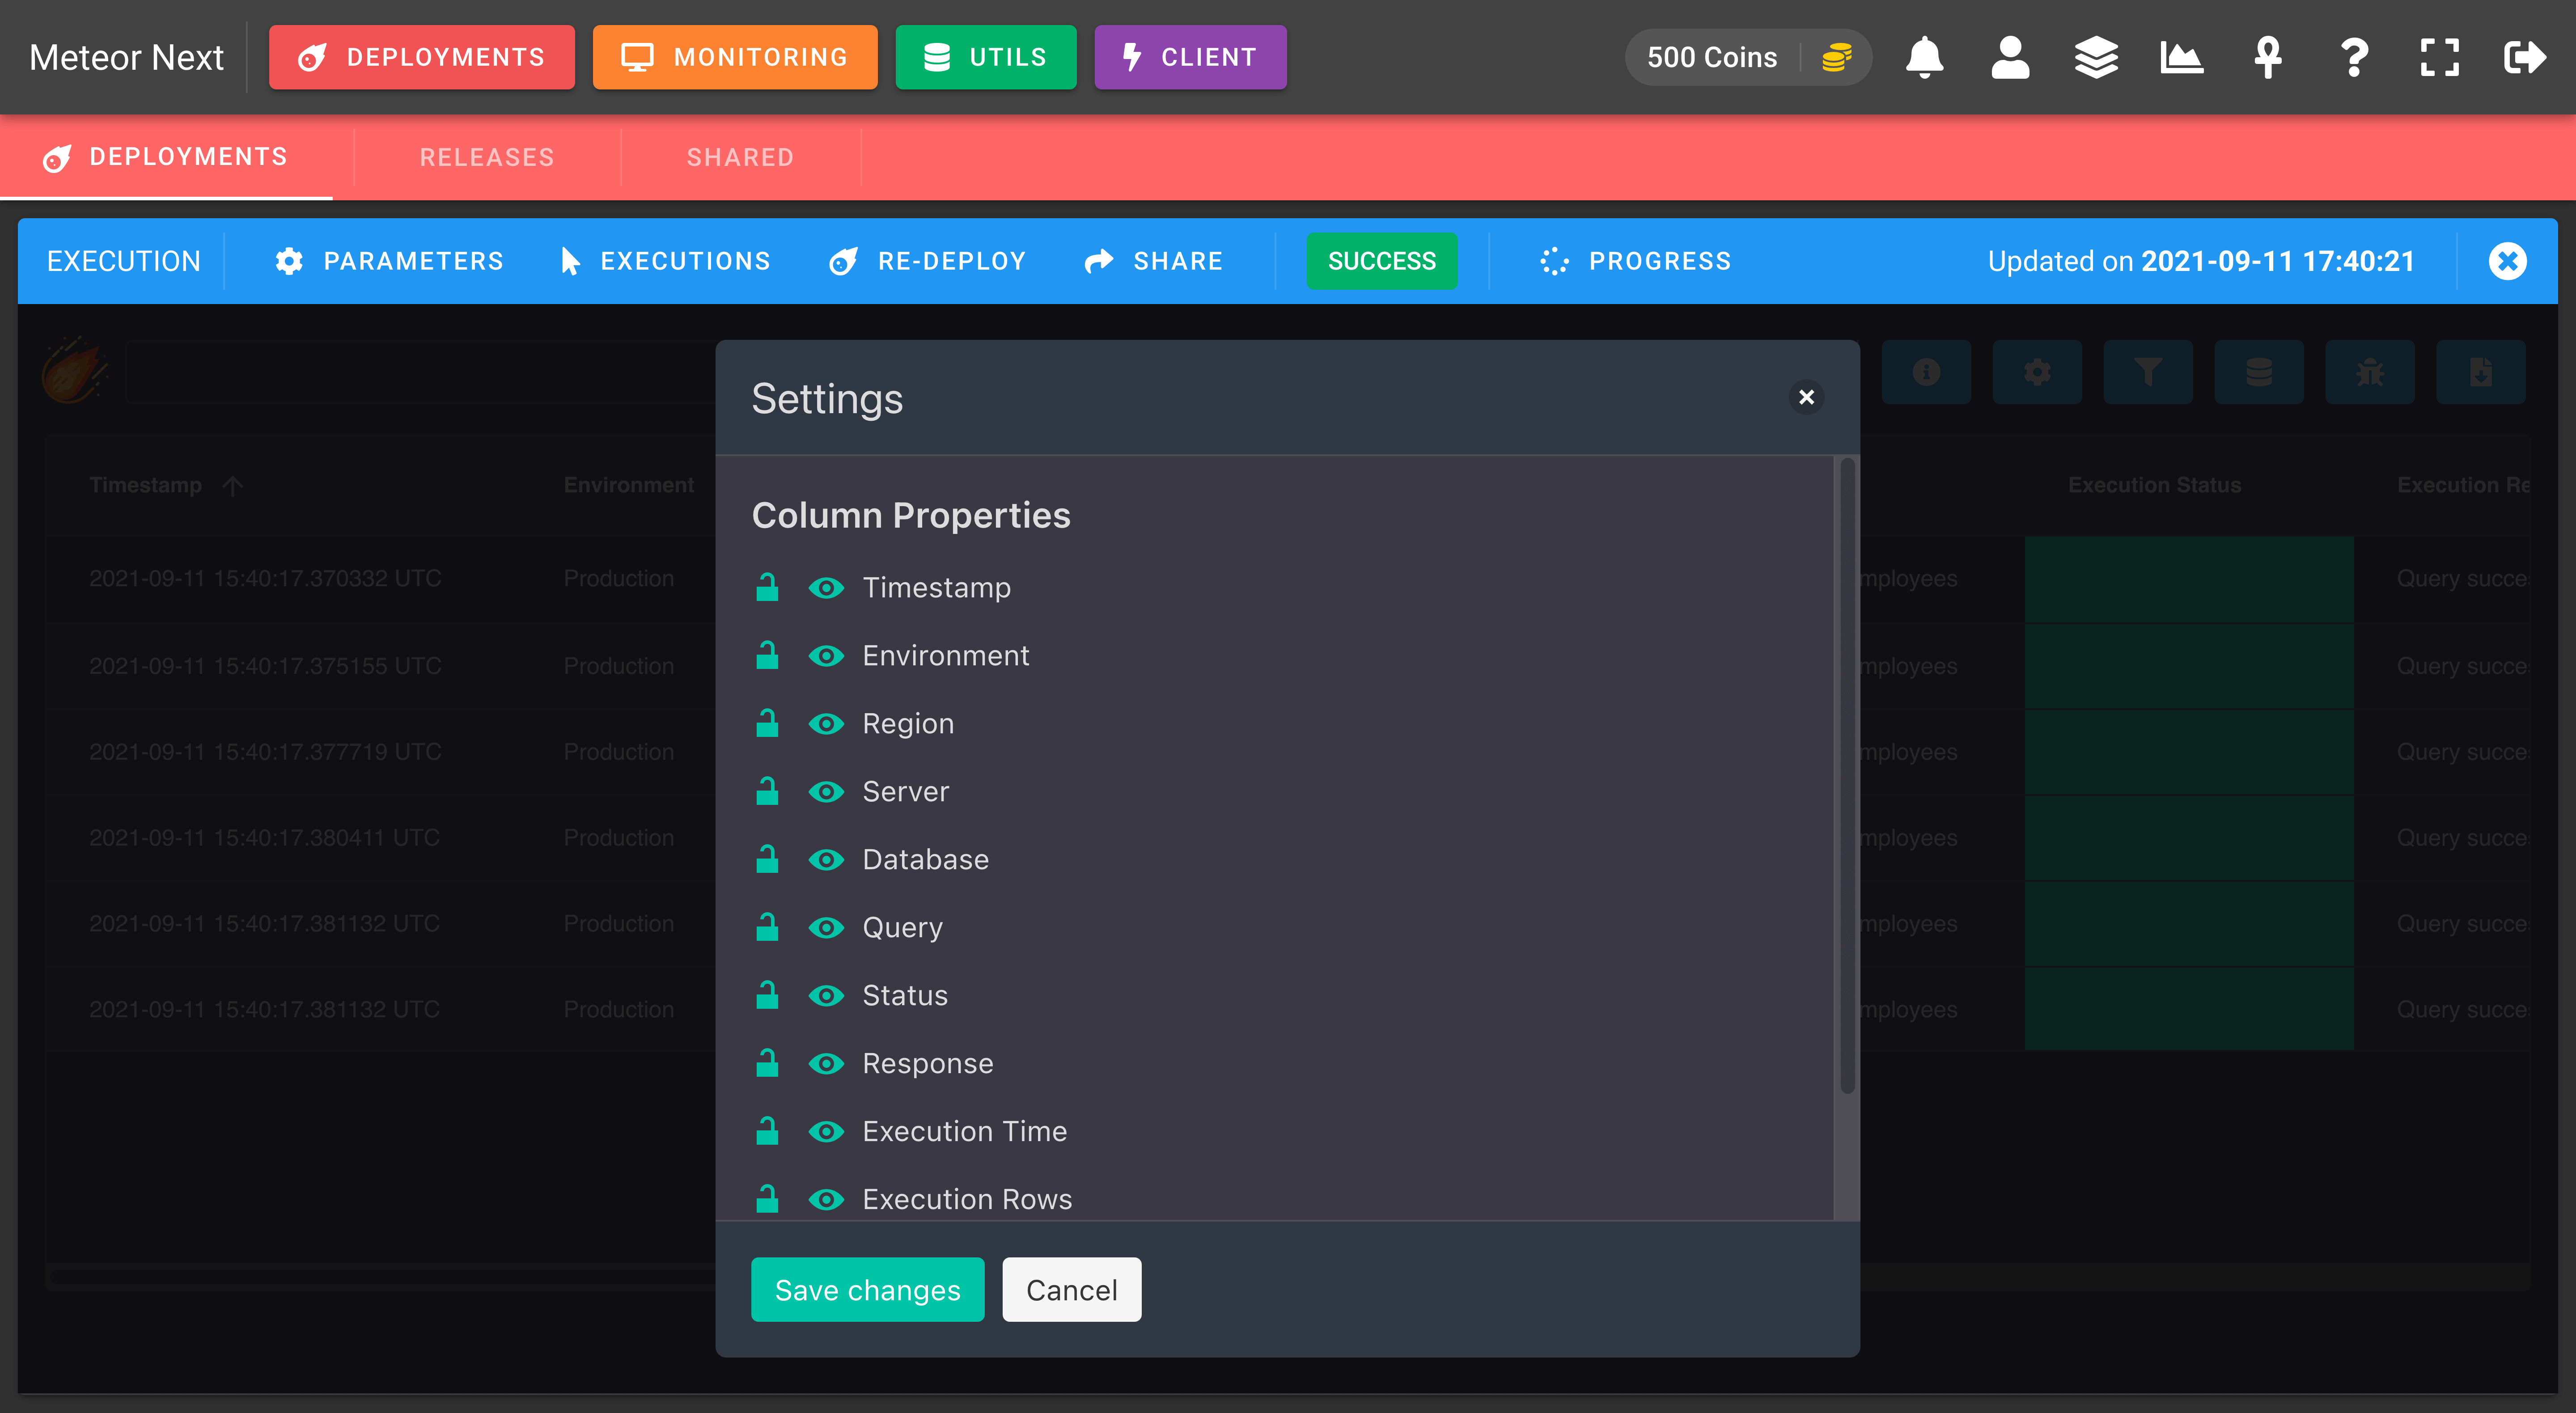
Task: Click the 15:40:17.370332 UTC timestamp cell
Action: [x=265, y=578]
